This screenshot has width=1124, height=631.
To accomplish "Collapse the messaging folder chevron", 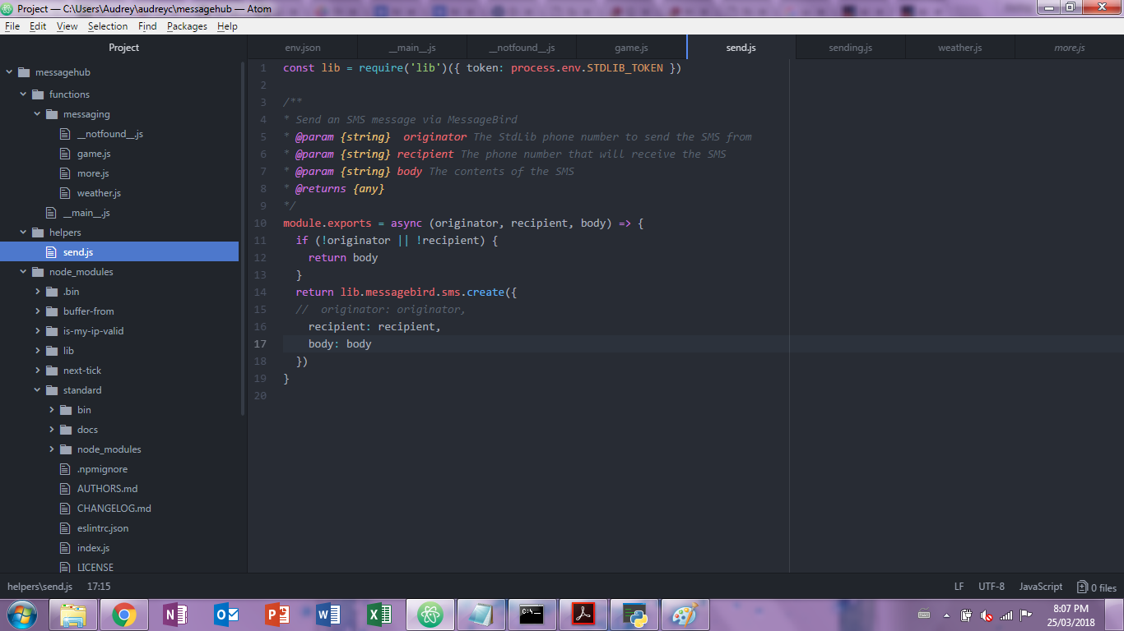I will pos(37,114).
